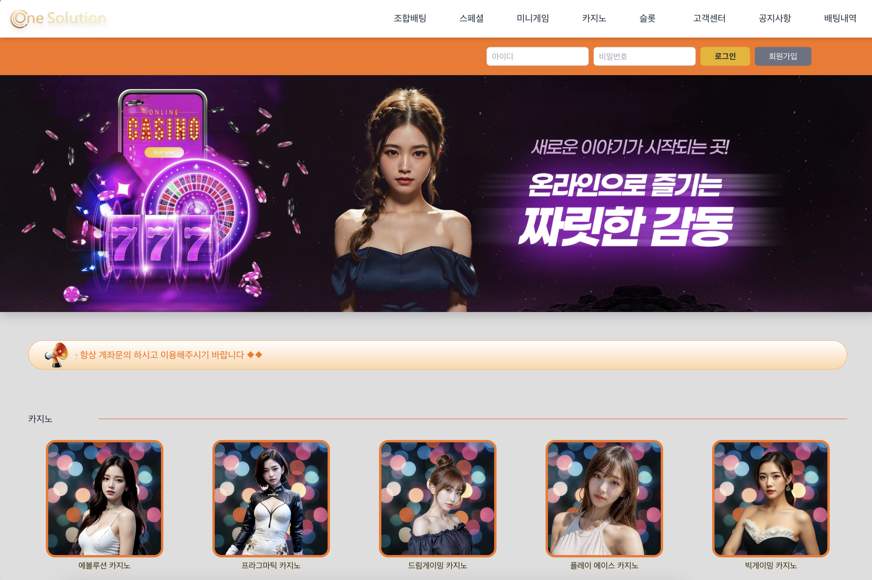The width and height of the screenshot is (872, 580).
Task: Focus the 아이디 input field
Action: [537, 56]
